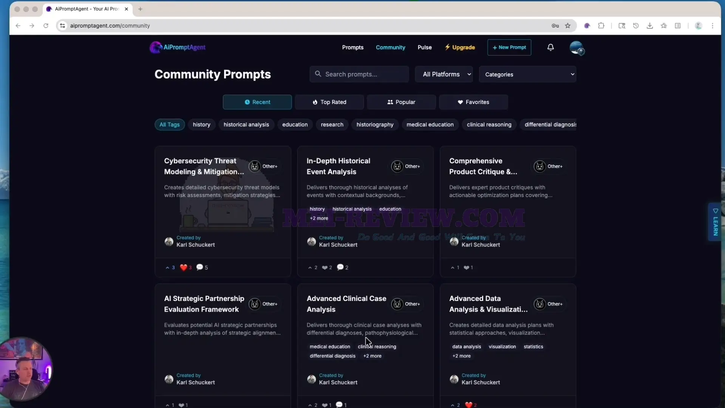Image resolution: width=725 pixels, height=408 pixels.
Task: Open the browser extensions puzzle icon
Action: [x=601, y=26]
